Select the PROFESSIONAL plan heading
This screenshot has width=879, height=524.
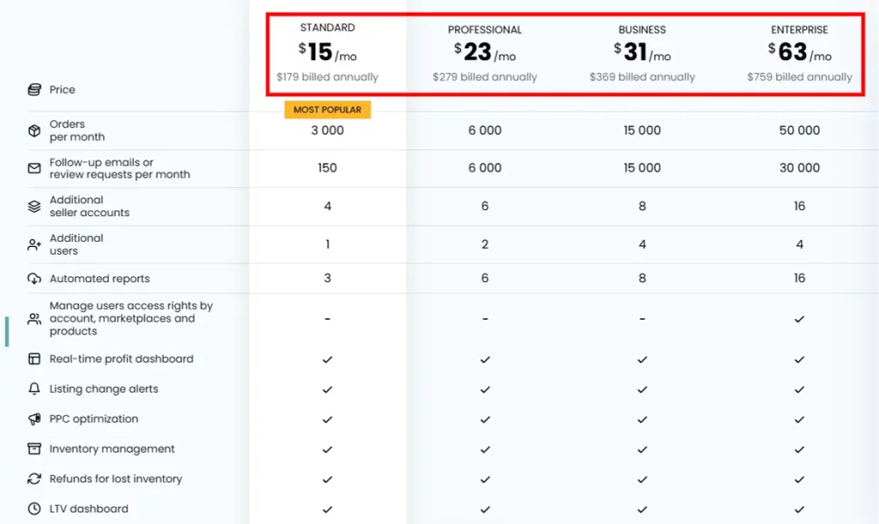click(485, 30)
